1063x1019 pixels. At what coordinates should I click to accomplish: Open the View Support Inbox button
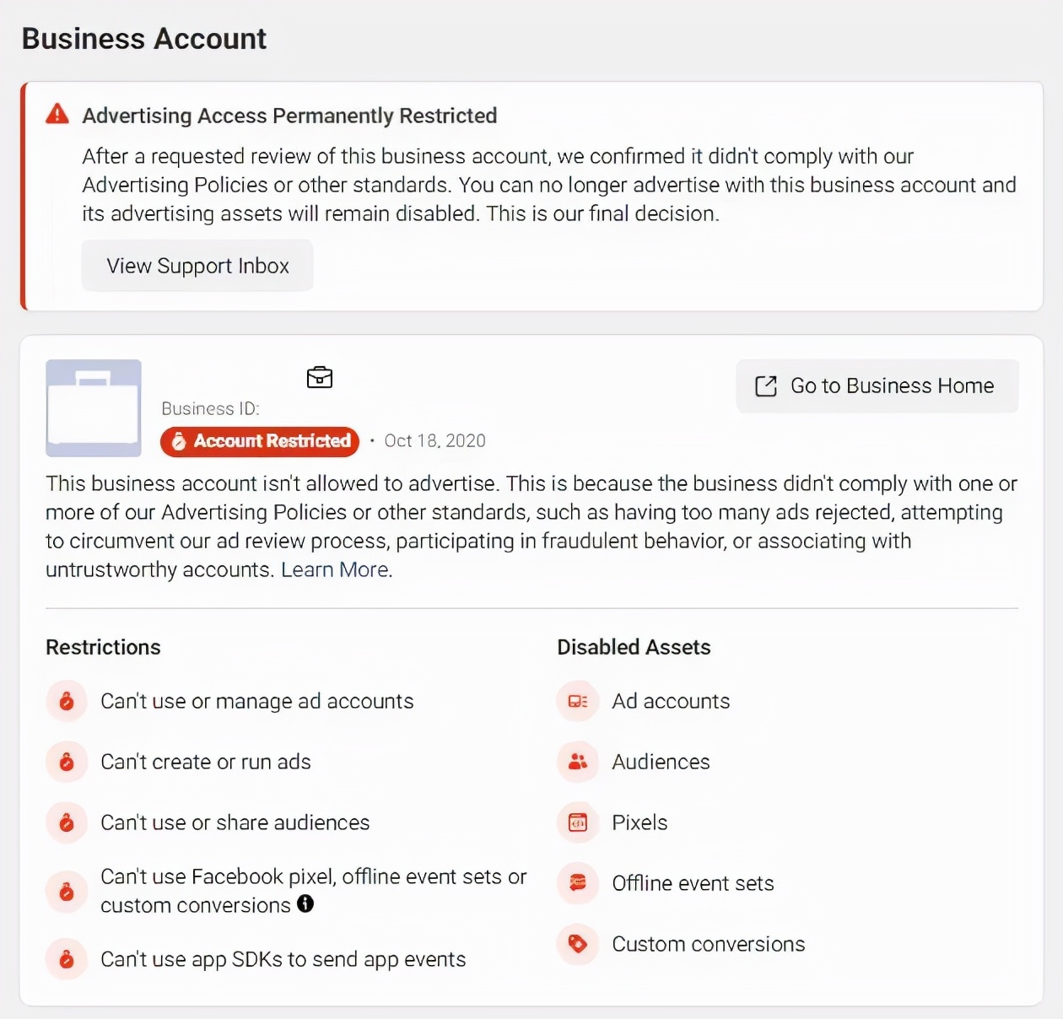197,266
